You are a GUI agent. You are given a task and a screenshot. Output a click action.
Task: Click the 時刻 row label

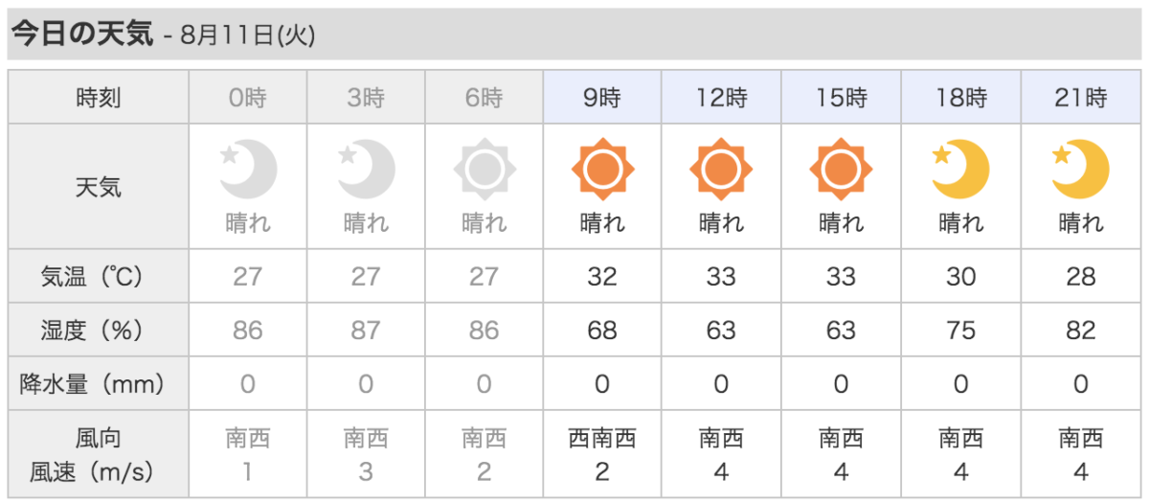99,97
